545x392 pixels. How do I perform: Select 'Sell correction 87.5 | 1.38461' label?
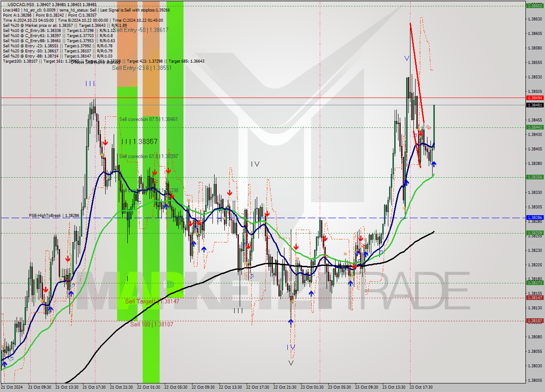149,119
